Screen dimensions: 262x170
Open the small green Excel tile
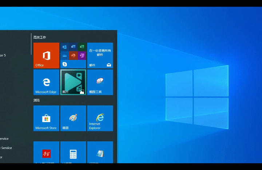pyautogui.click(x=82, y=47)
